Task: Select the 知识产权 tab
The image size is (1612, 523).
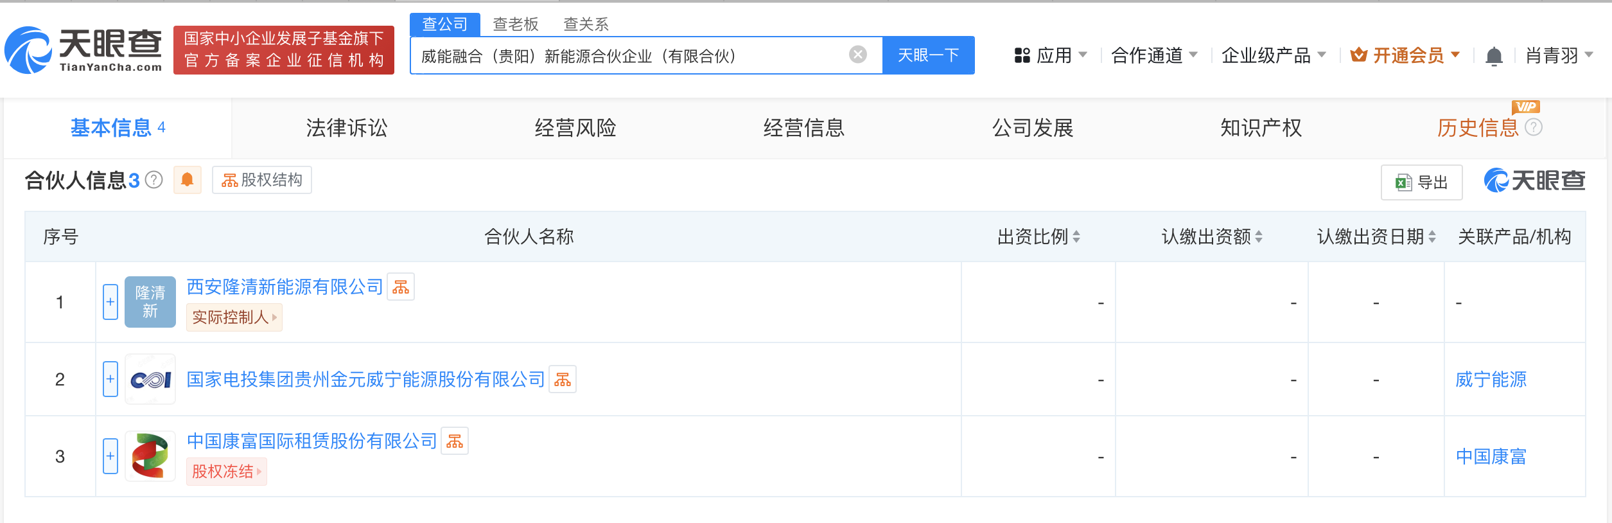Action: [1261, 128]
